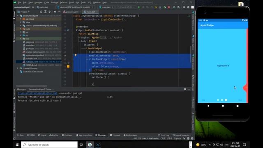The height and width of the screenshot is (148, 263).
Task: Switch to pubspec.yaml editor tab
Action: tap(71, 12)
